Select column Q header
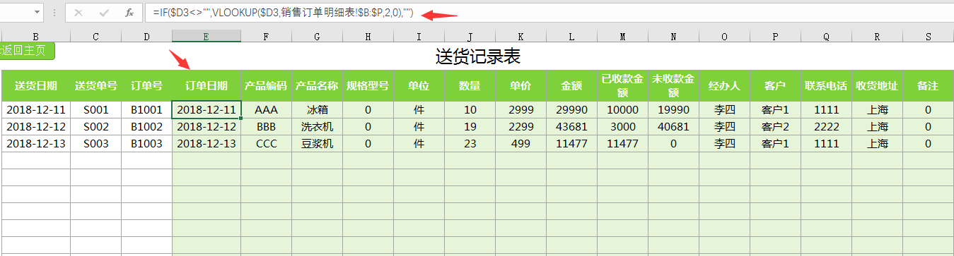Image resolution: width=954 pixels, height=256 pixels. [x=826, y=36]
